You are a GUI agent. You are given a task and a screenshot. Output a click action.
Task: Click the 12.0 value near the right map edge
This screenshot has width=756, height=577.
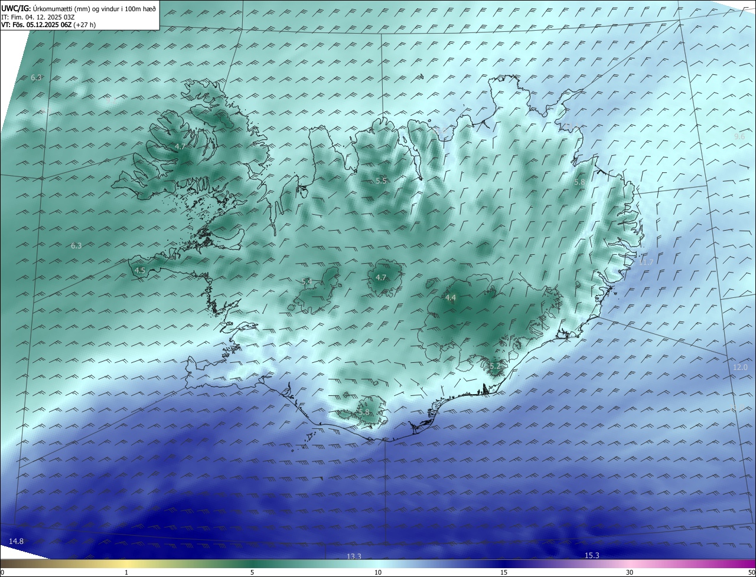[x=740, y=367]
